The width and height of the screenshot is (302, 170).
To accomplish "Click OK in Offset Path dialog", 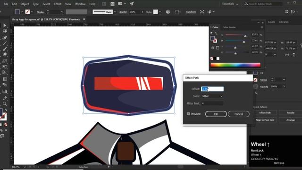I will pyautogui.click(x=216, y=114).
